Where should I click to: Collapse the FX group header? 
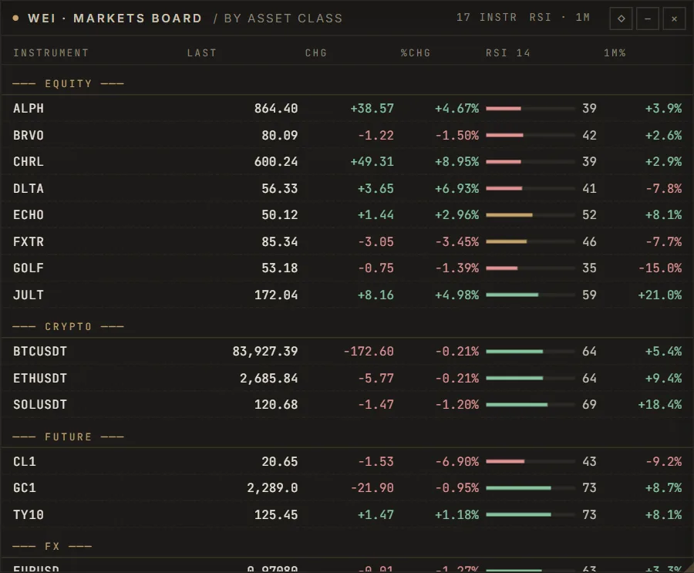click(x=52, y=547)
